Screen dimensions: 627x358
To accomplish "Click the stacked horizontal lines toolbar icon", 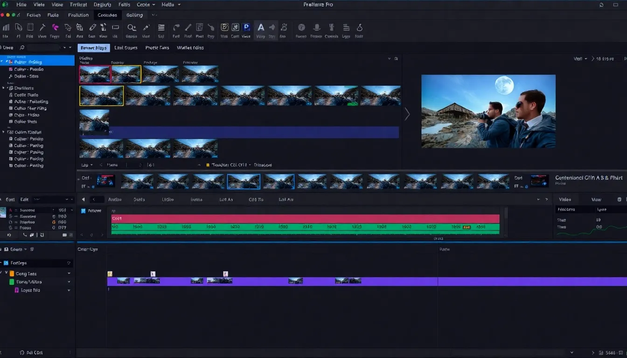I will (x=161, y=28).
